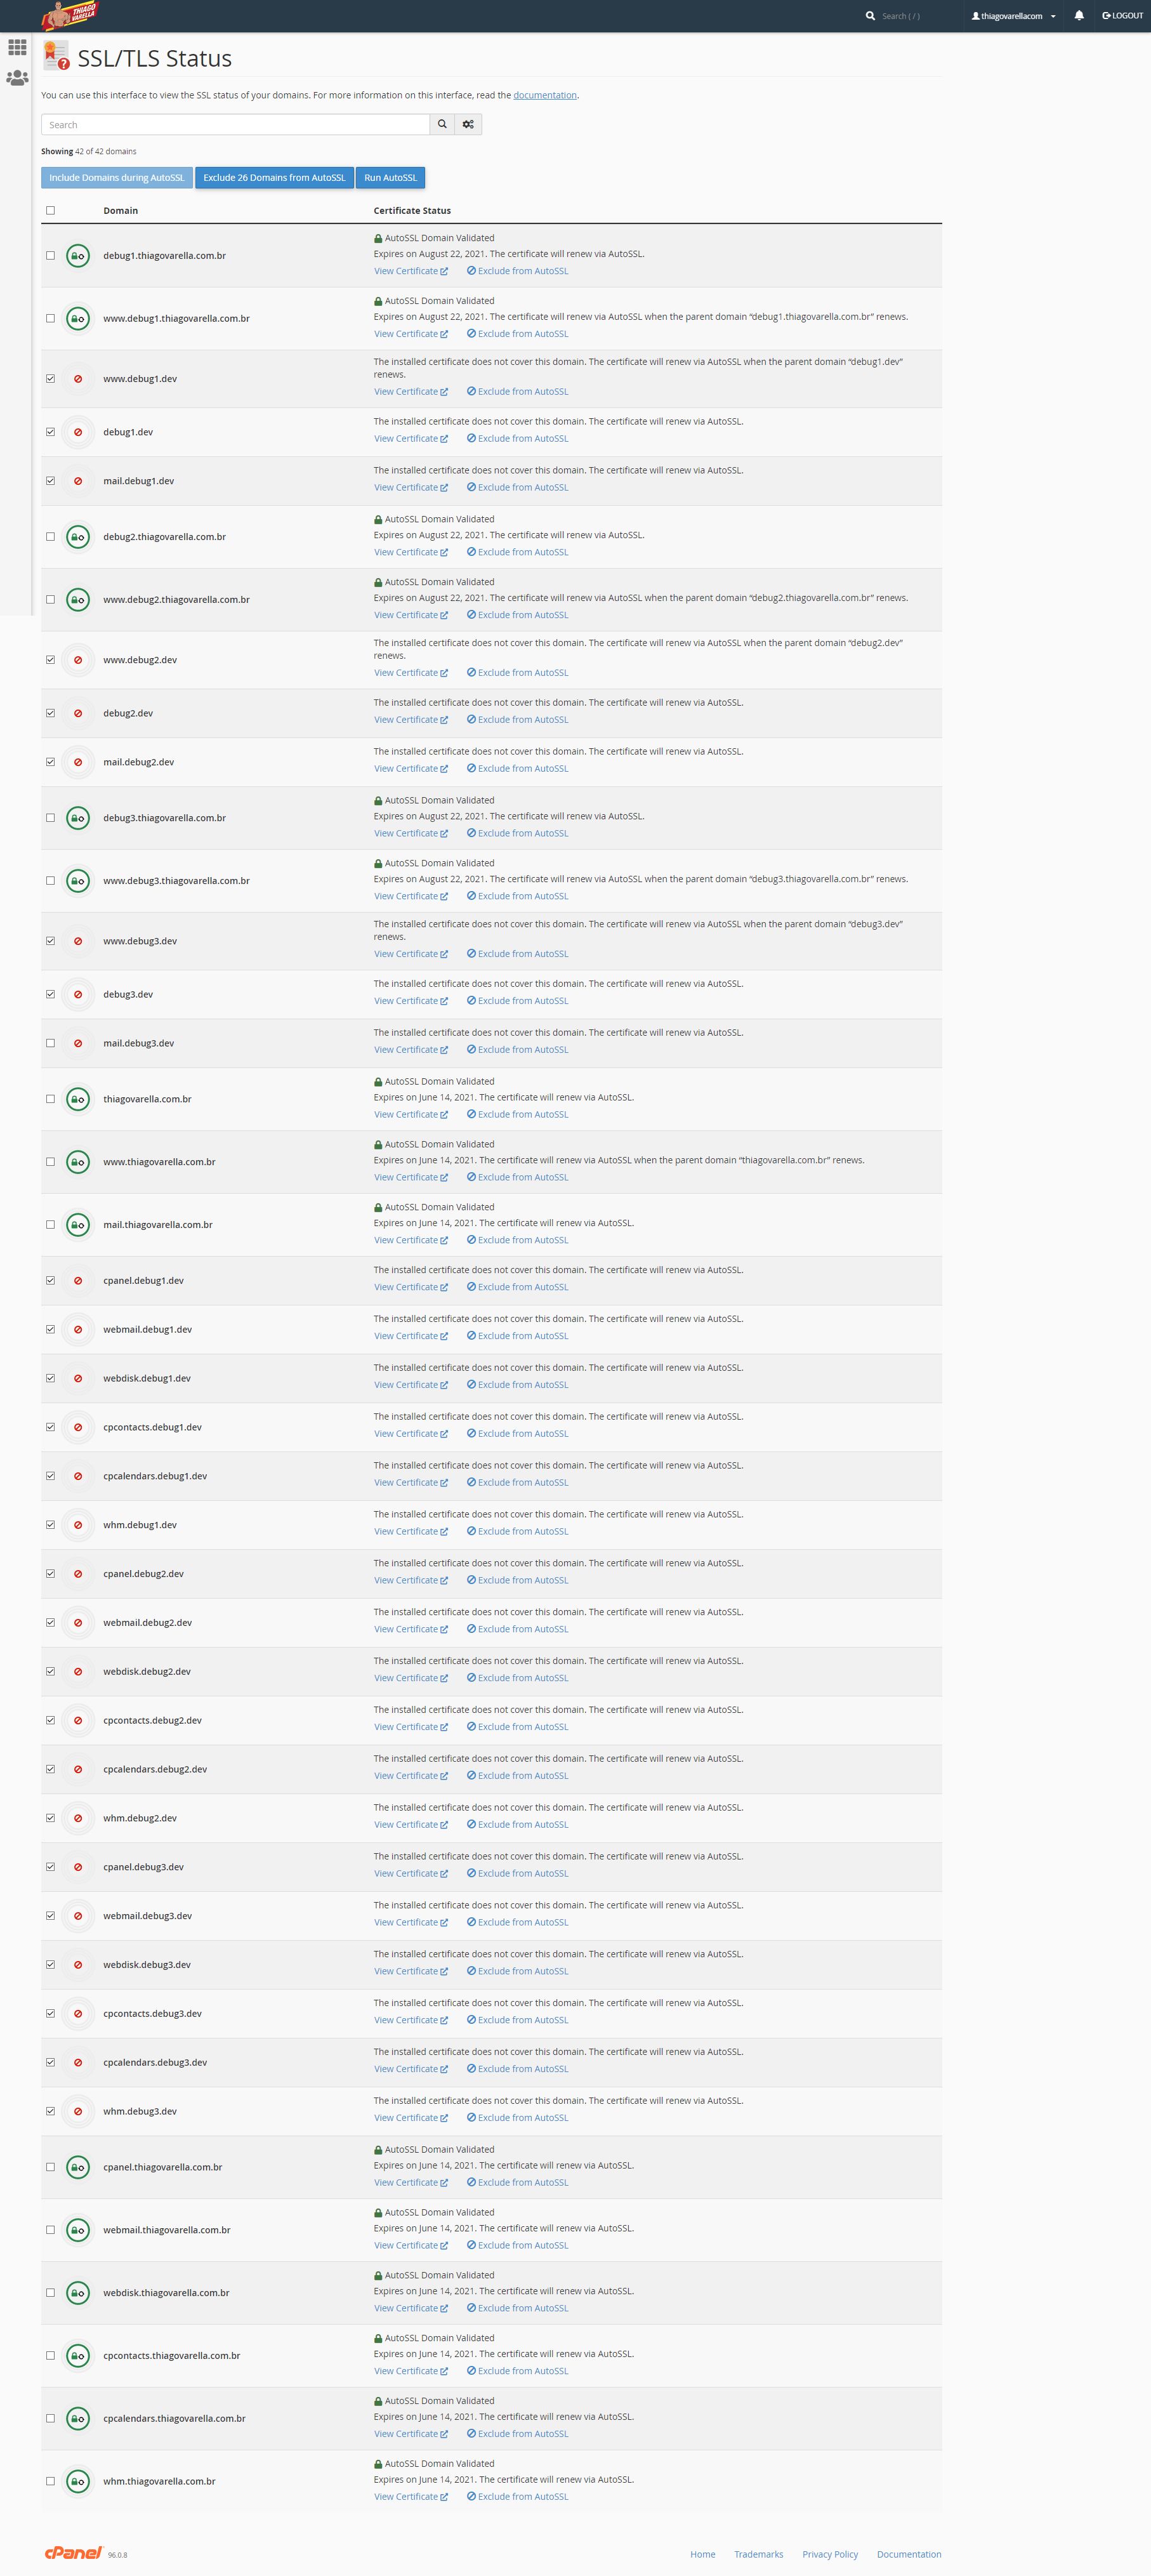The image size is (1151, 2576).
Task: Click the red status icon for debug1.dev
Action: [78, 432]
